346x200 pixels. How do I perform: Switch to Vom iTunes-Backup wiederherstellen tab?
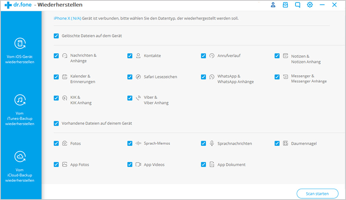[20, 119]
